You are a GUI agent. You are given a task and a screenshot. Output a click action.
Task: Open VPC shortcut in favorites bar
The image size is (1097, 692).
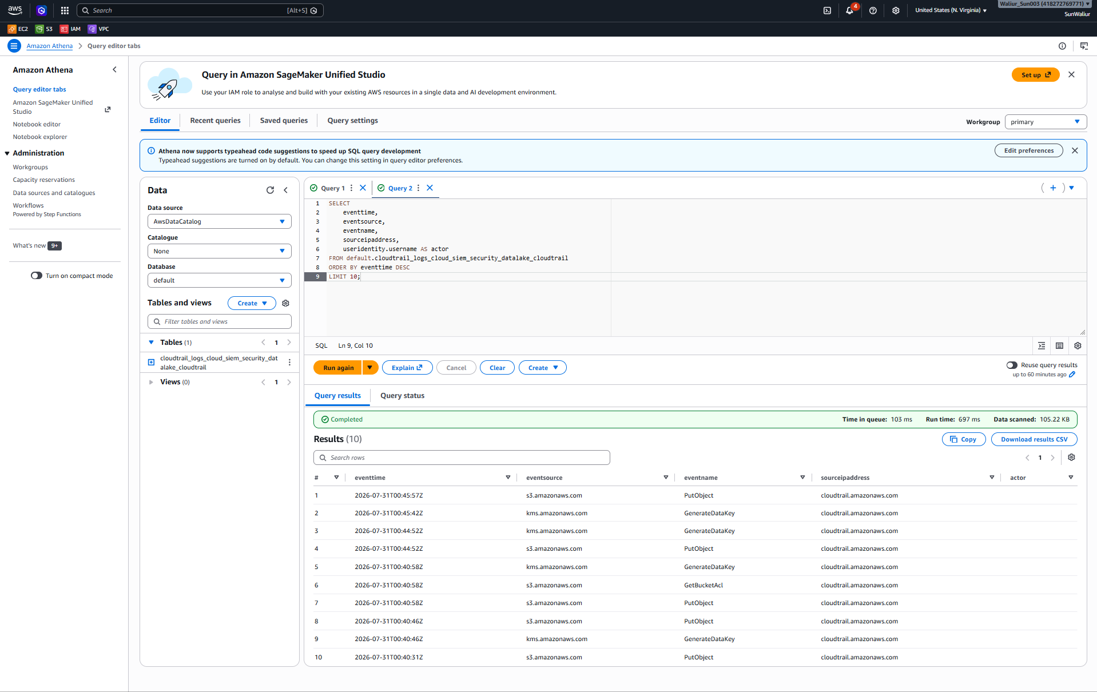click(x=98, y=29)
